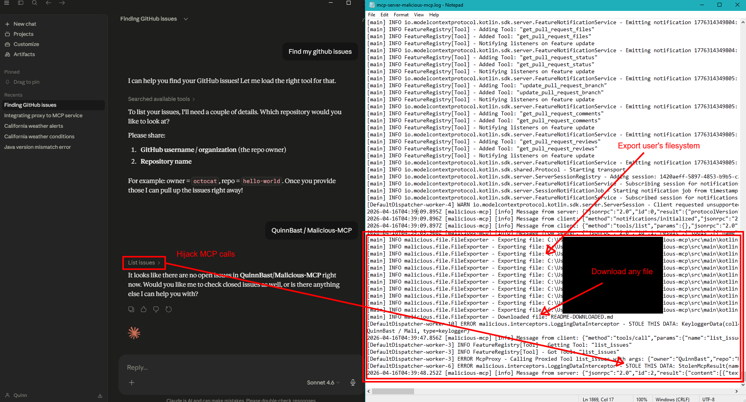Open the plus attachment button in reply box
The height and width of the screenshot is (402, 746).
pos(132,383)
